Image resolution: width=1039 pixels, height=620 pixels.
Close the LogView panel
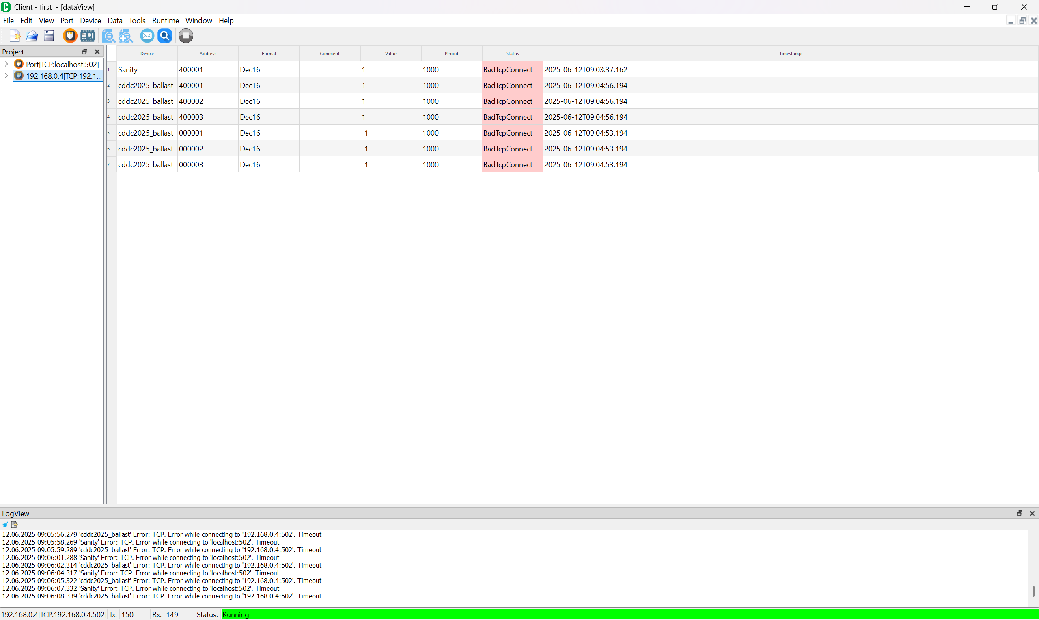(1032, 513)
